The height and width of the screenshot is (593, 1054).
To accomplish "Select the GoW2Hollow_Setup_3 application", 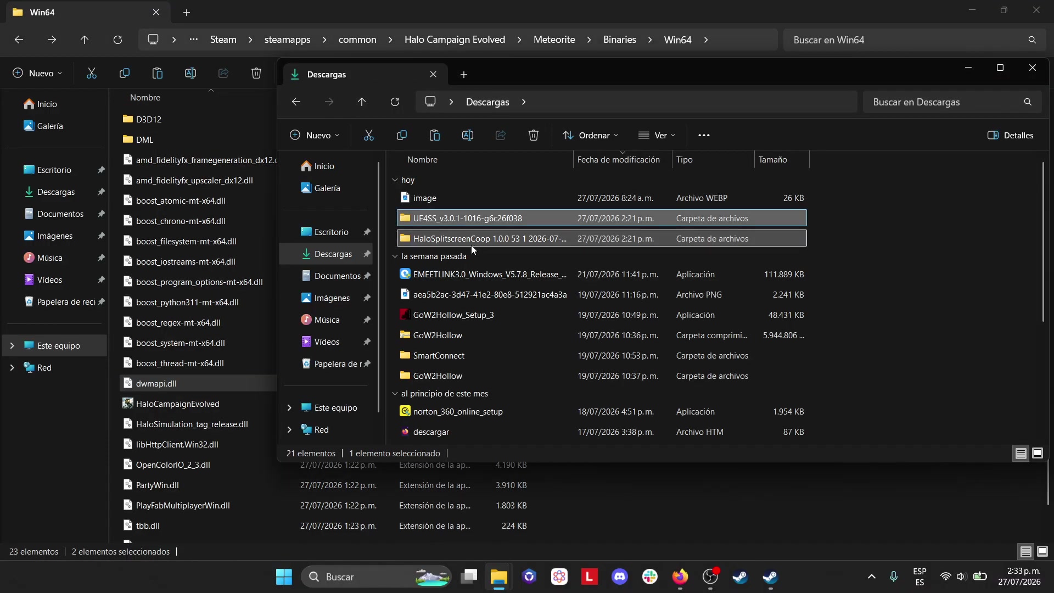I will pyautogui.click(x=602, y=315).
